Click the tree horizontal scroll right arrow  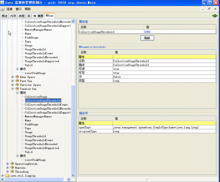coord(69,179)
